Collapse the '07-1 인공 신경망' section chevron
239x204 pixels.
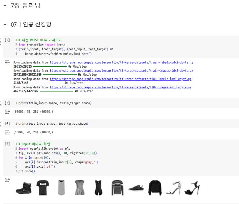click(5, 24)
